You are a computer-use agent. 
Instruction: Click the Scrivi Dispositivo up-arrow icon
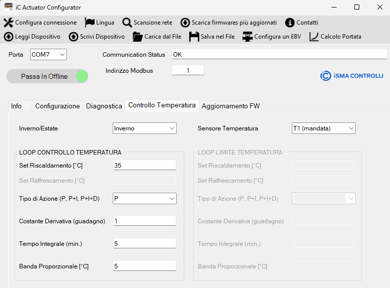pos(73,37)
